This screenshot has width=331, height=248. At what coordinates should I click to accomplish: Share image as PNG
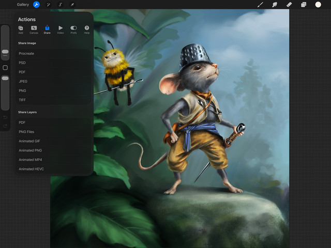point(54,91)
